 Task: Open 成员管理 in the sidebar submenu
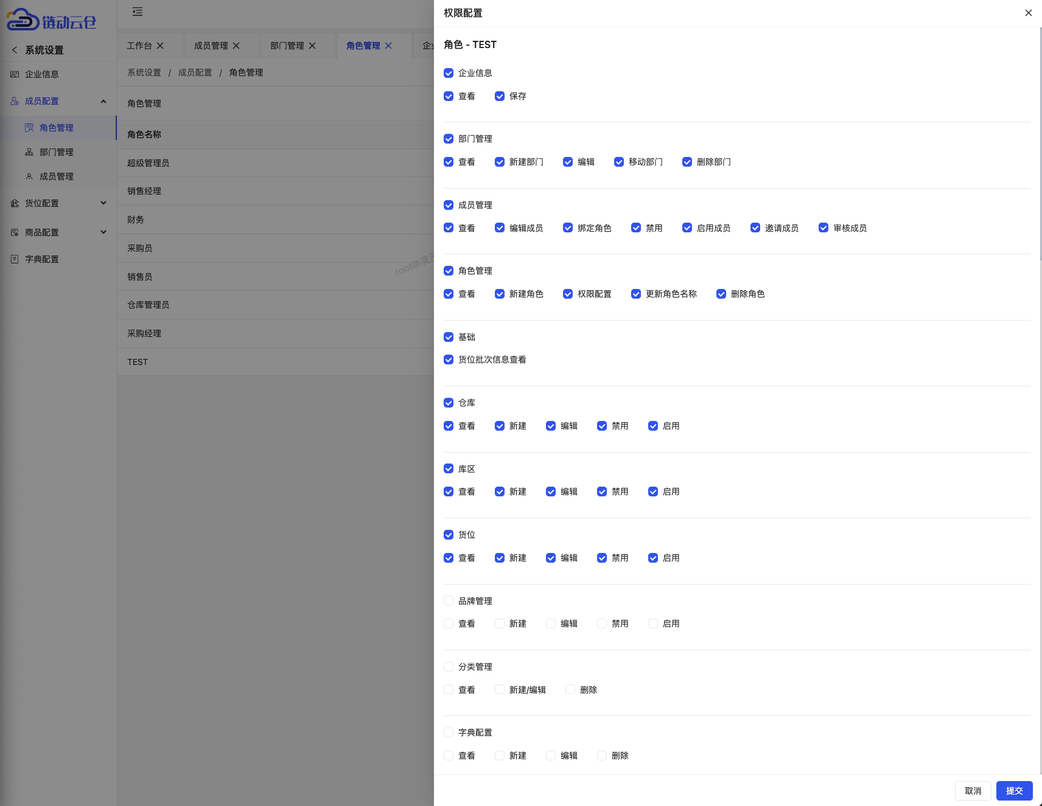tap(56, 176)
